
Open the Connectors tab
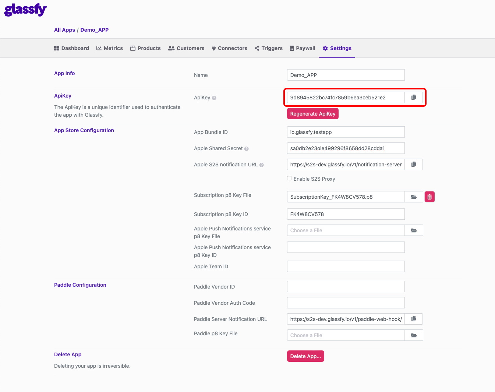(229, 48)
